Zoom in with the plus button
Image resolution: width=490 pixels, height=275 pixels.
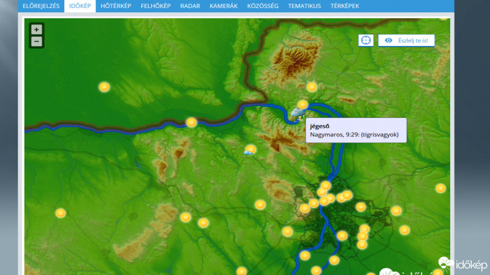coord(37,29)
